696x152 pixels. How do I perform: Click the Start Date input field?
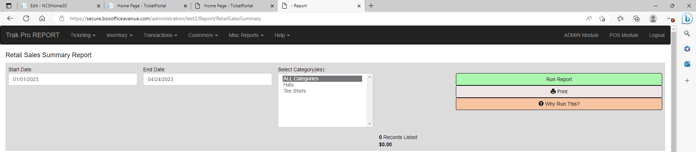click(73, 79)
